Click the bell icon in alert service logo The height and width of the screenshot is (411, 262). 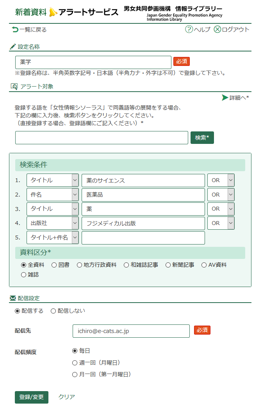tap(53, 12)
